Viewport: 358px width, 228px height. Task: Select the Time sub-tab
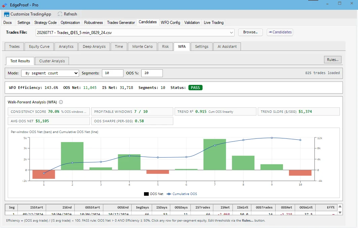[x=119, y=46]
